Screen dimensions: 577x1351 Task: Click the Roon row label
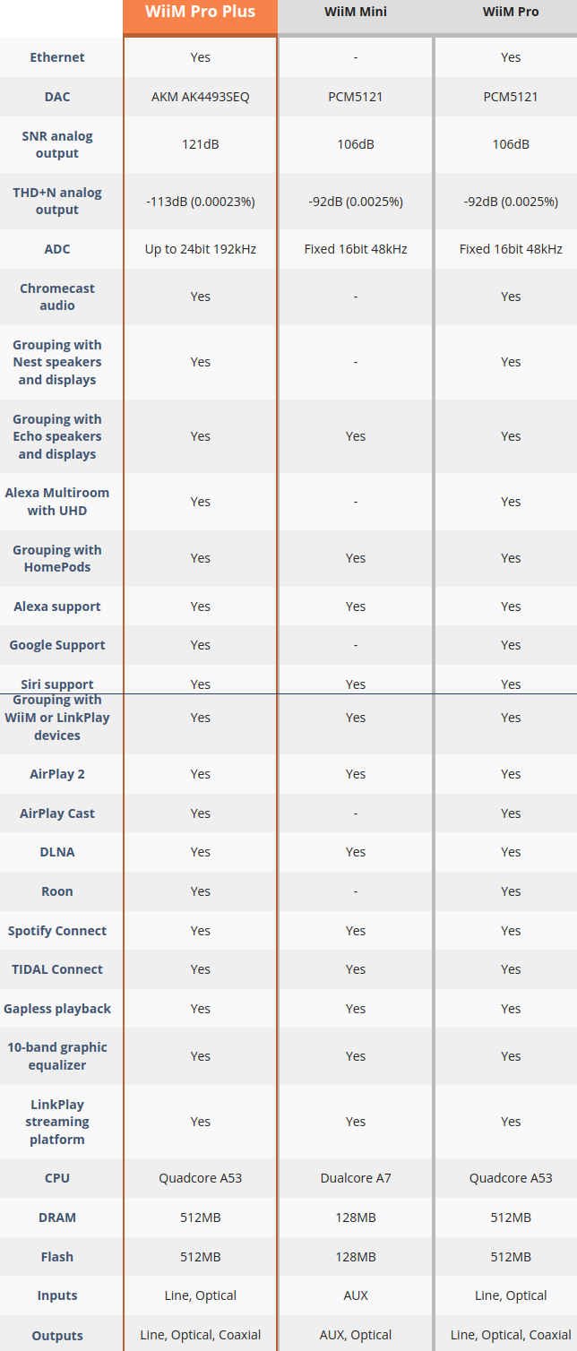point(57,891)
